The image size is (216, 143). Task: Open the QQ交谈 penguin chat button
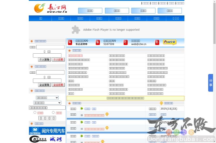click(170, 42)
